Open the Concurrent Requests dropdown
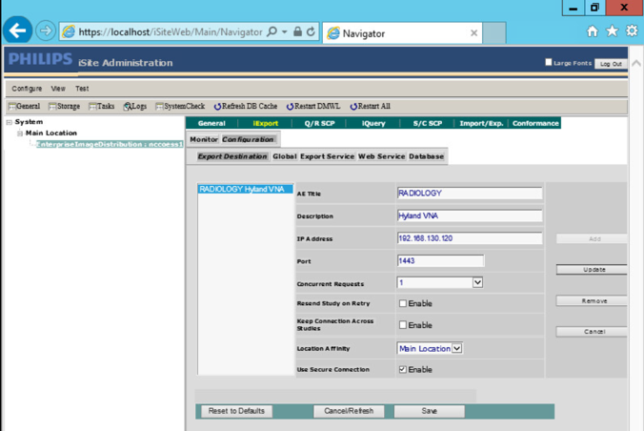644x431 pixels. [477, 282]
